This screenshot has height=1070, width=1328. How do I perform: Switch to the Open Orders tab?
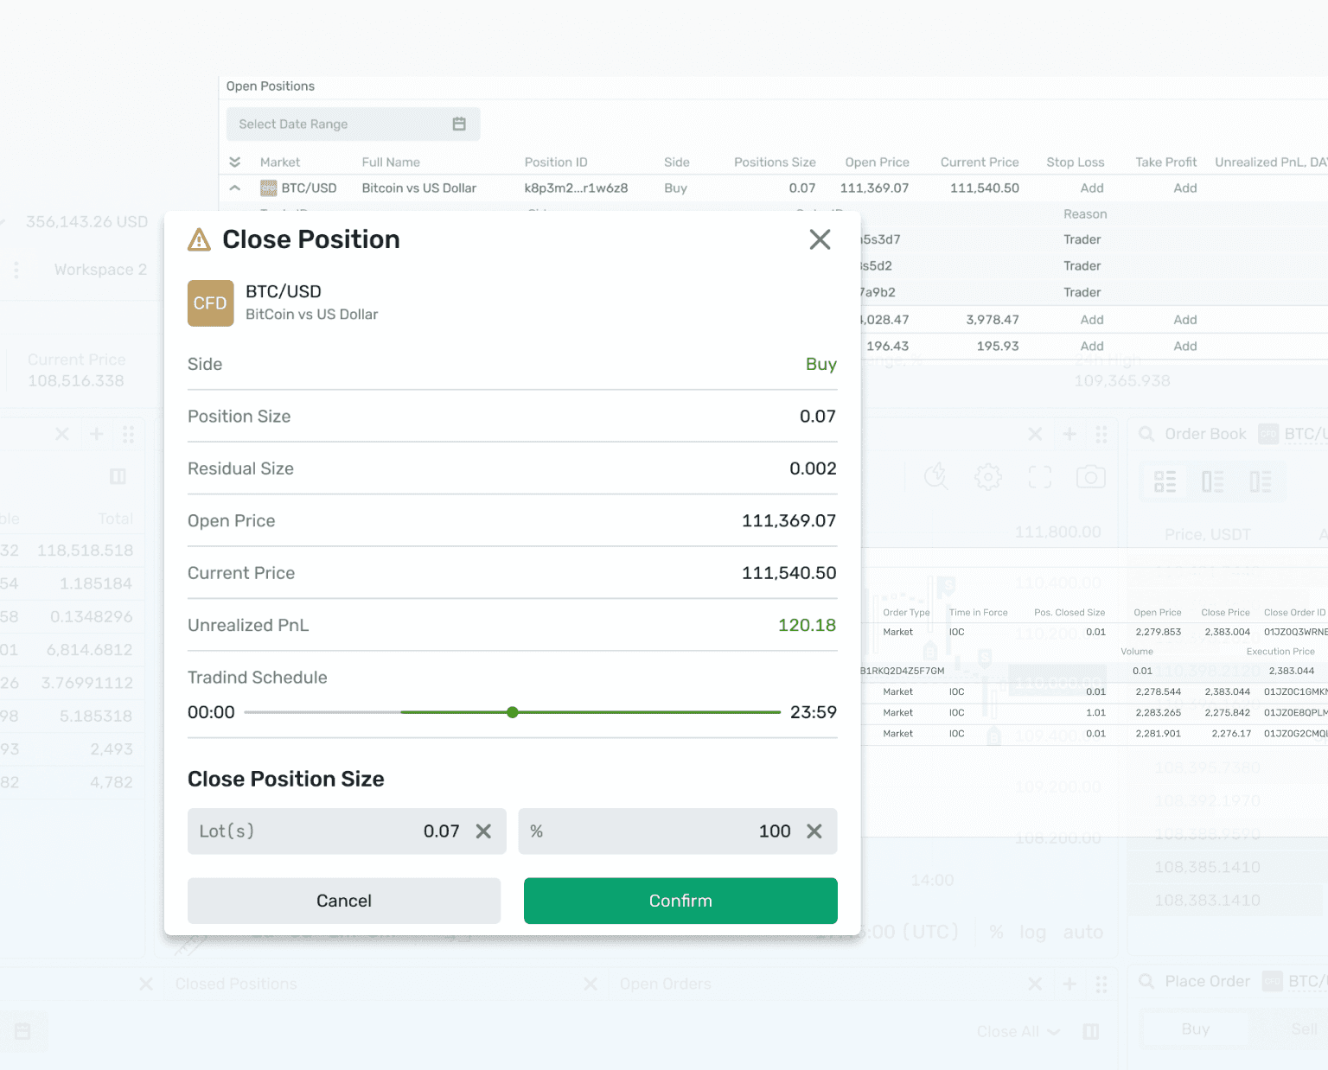pos(666,984)
